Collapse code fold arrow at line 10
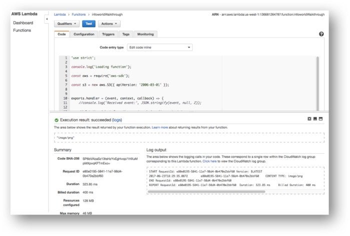This screenshot has width=350, height=236. coord(69,98)
